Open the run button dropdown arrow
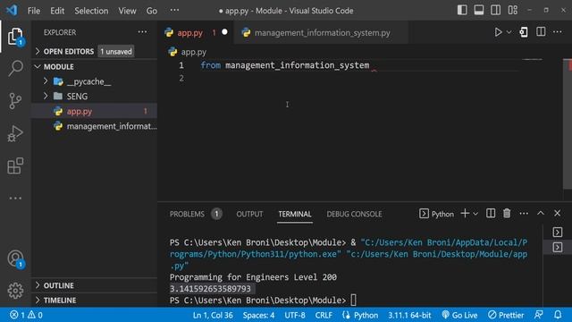The height and width of the screenshot is (322, 572). click(509, 32)
